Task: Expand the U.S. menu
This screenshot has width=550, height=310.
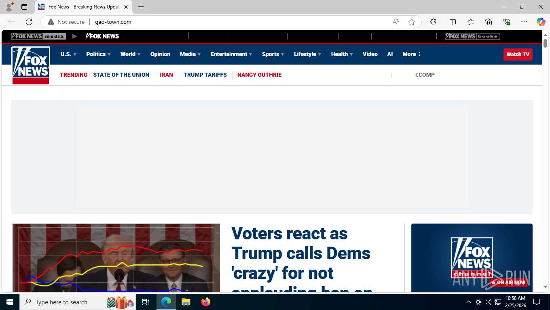Action: tap(68, 54)
